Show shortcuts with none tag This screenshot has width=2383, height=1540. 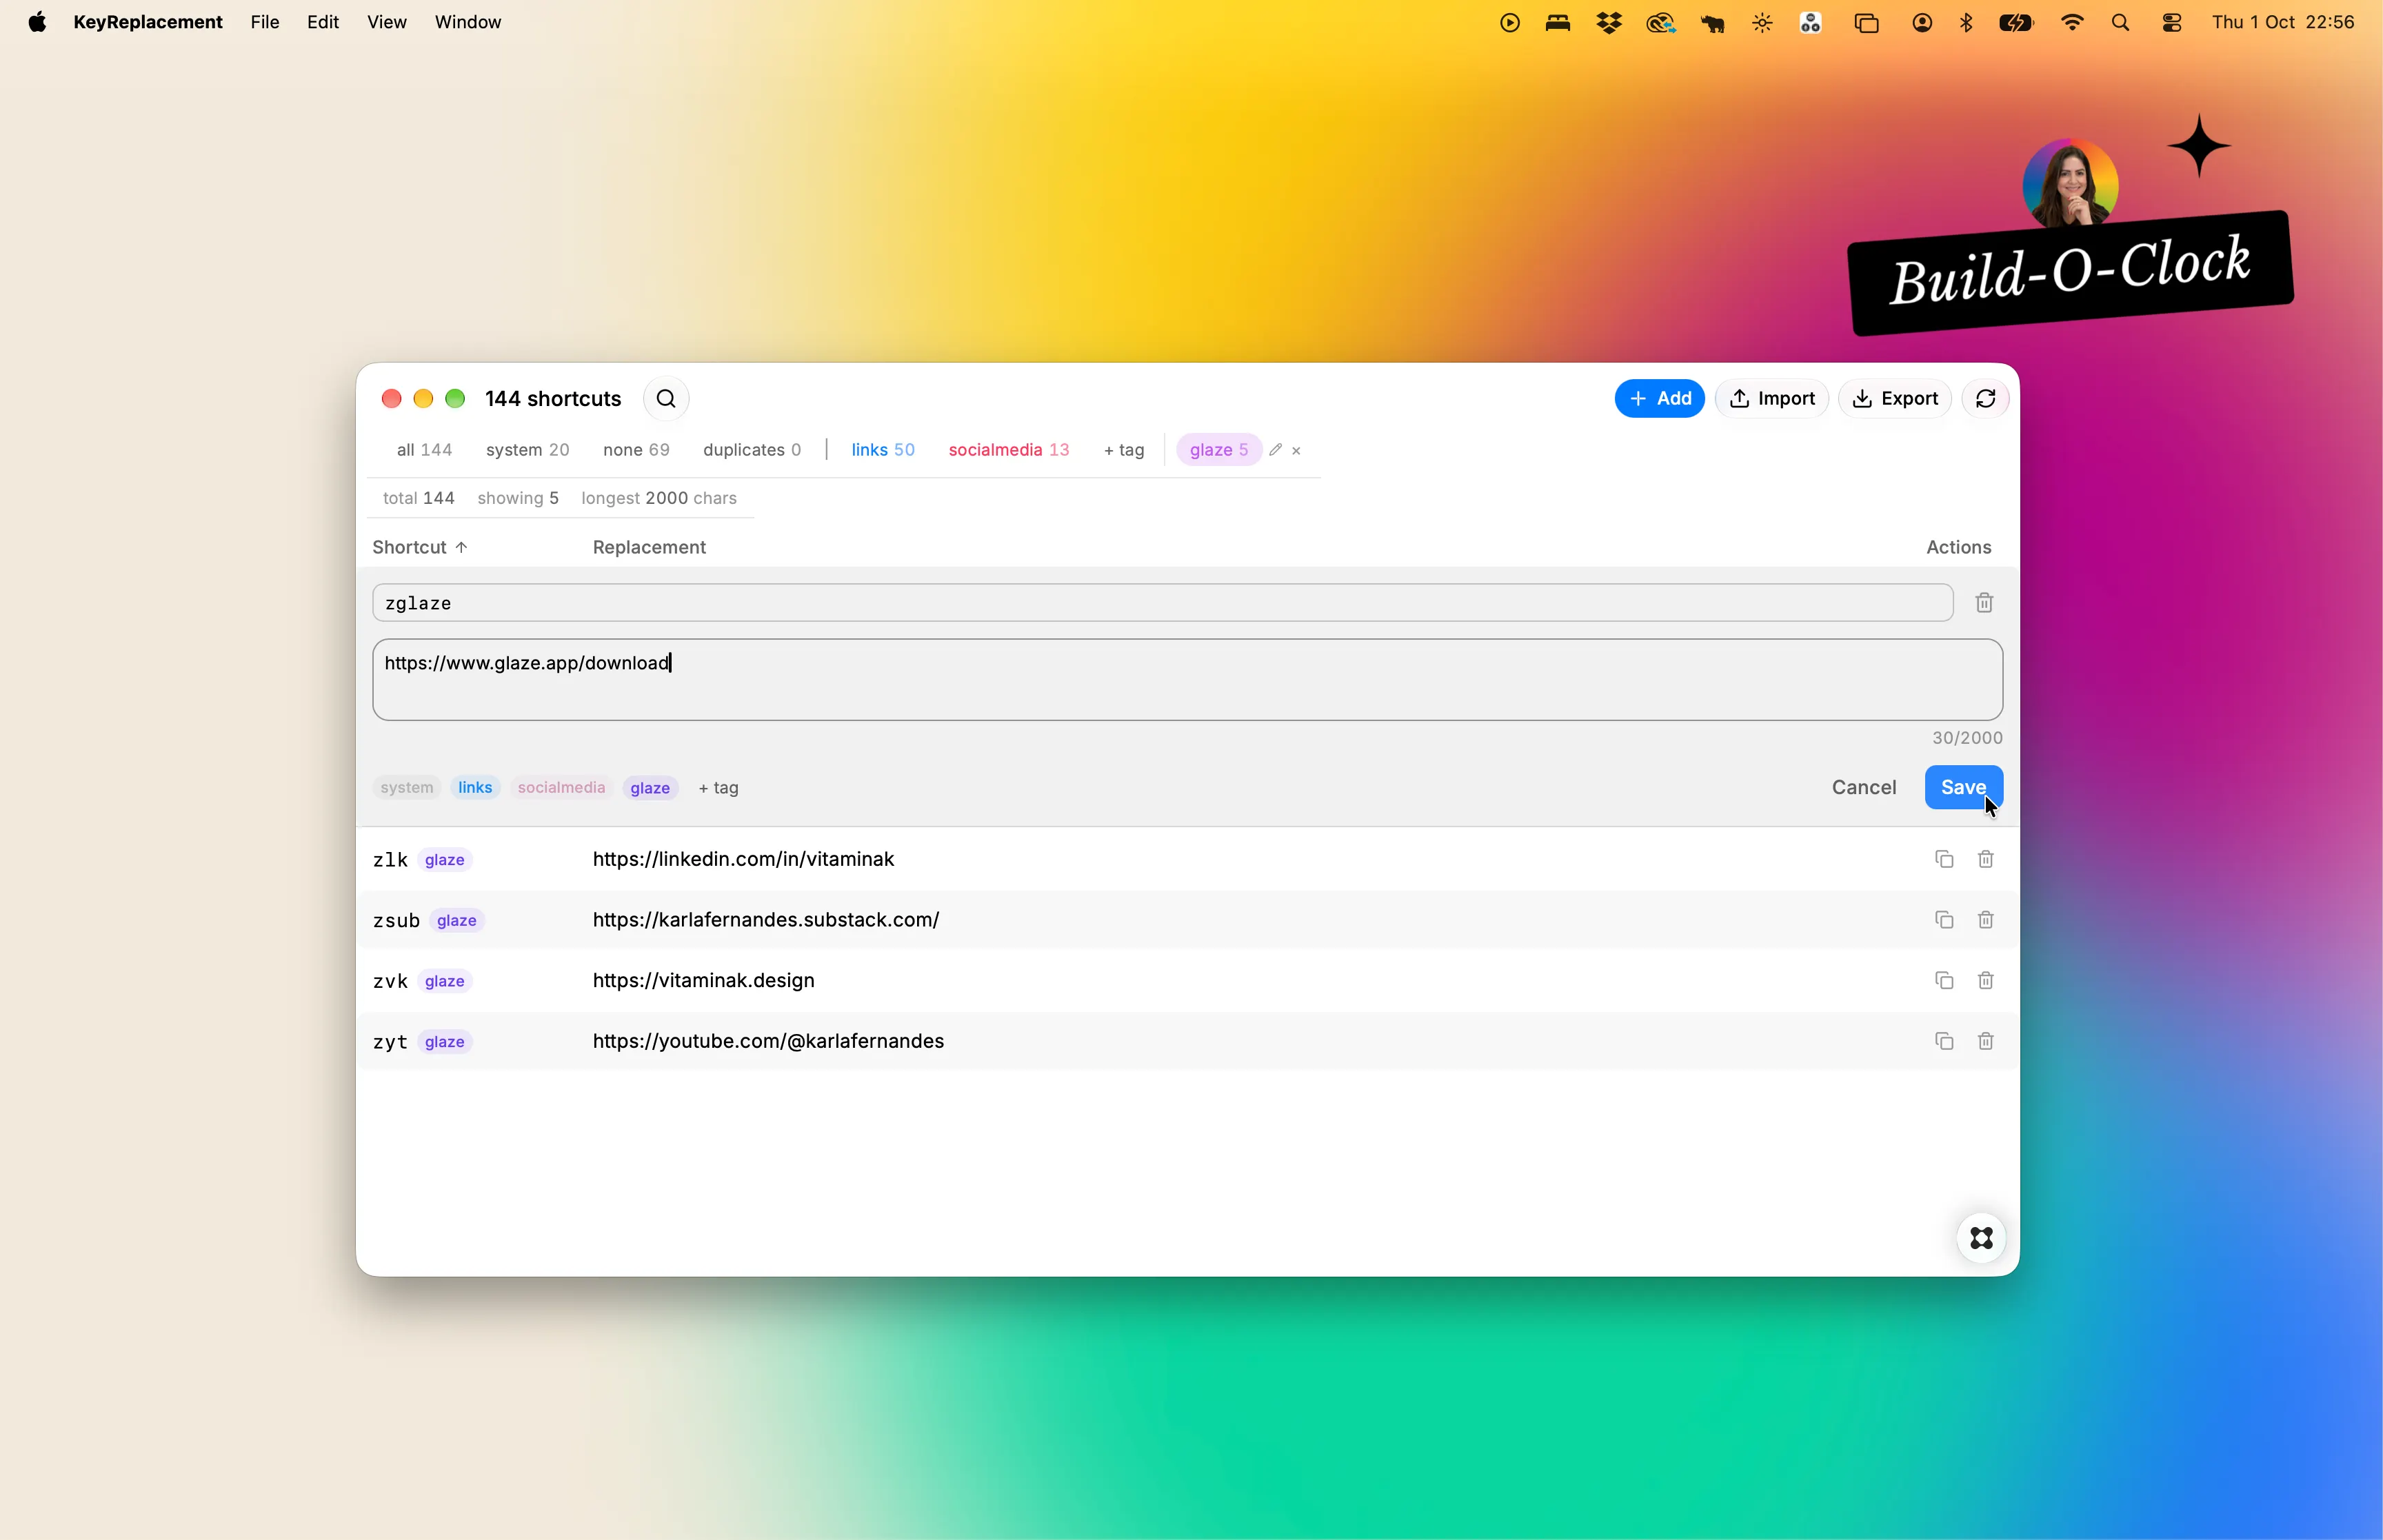click(x=636, y=450)
